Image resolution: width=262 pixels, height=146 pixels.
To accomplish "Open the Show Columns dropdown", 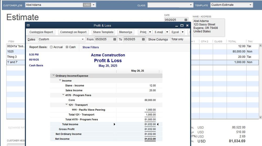I will pyautogui.click(x=180, y=39).
